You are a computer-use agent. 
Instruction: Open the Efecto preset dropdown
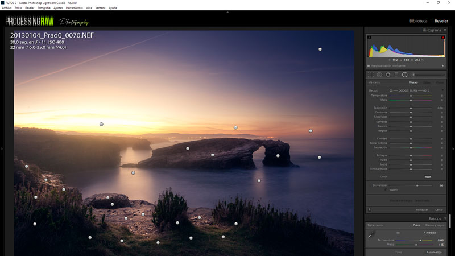(x=409, y=90)
